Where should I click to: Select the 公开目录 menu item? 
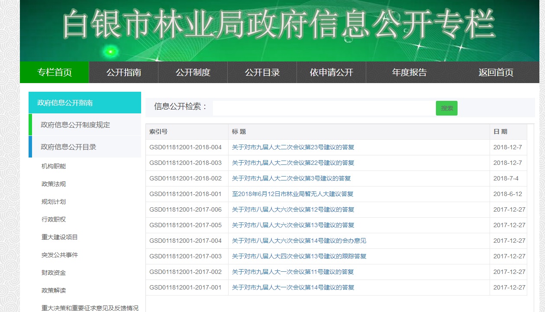tap(262, 72)
